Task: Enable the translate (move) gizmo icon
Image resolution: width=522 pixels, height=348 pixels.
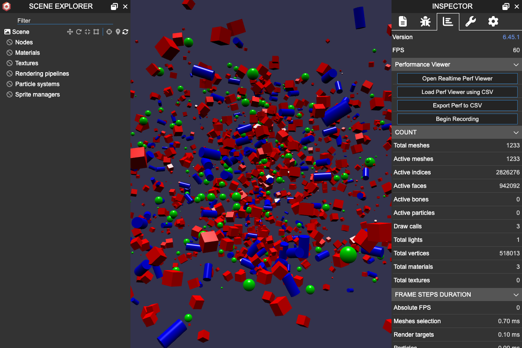Action: 70,32
